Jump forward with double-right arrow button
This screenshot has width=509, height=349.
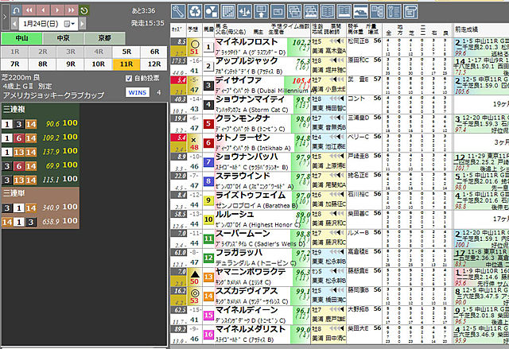point(70,10)
